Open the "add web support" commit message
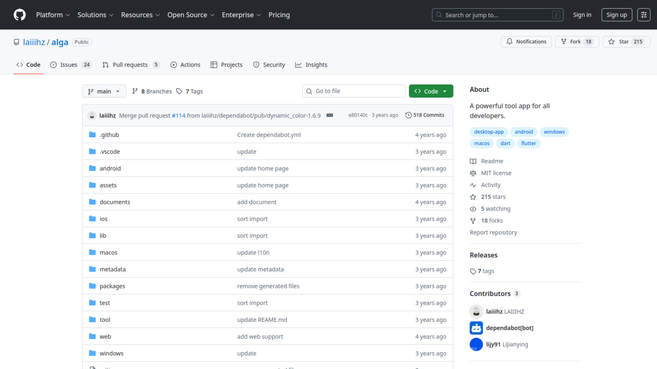Image resolution: width=657 pixels, height=369 pixels. click(260, 337)
